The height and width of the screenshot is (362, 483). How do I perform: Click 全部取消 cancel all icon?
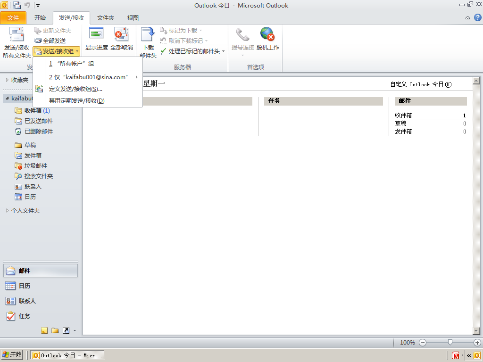[x=121, y=34]
